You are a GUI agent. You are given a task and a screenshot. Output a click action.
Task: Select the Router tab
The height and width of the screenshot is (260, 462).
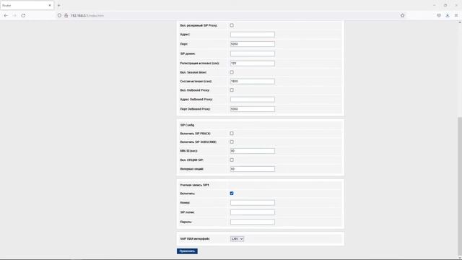click(x=27, y=5)
